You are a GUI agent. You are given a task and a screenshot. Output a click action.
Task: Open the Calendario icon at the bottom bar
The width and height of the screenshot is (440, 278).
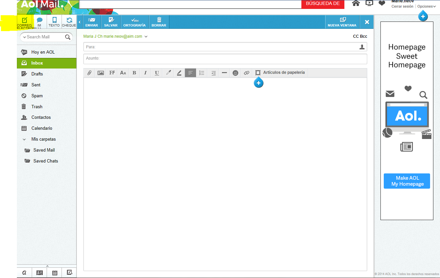(x=54, y=272)
